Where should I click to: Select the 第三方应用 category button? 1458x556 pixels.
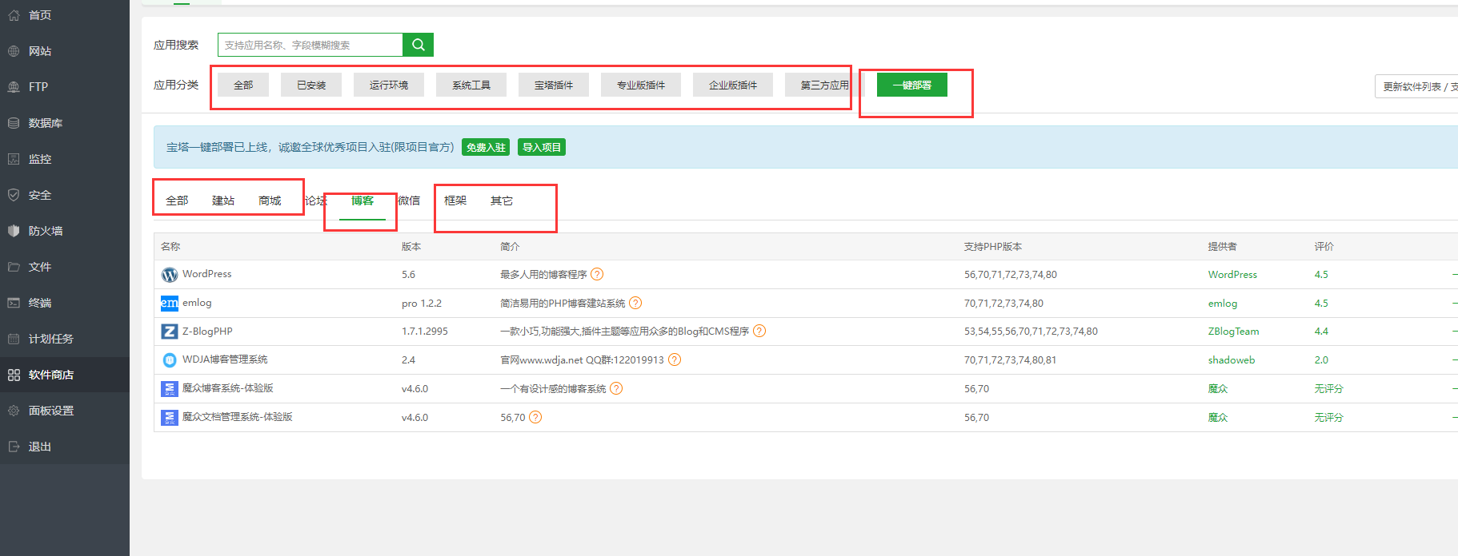[x=824, y=85]
